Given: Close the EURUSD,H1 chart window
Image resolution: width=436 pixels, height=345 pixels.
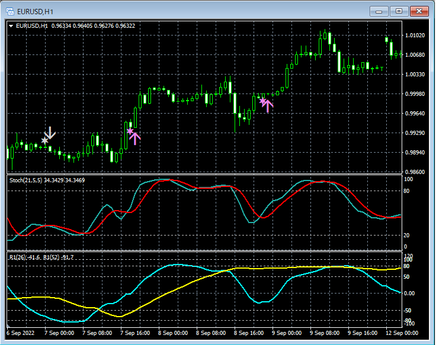Looking at the screenshot, I should [x=419, y=11].
